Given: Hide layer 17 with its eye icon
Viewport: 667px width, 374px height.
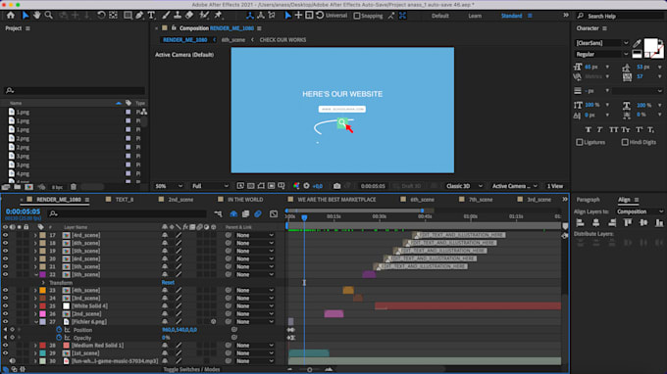Looking at the screenshot, I should 5,235.
